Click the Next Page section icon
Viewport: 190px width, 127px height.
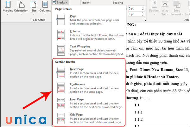pos(61,73)
